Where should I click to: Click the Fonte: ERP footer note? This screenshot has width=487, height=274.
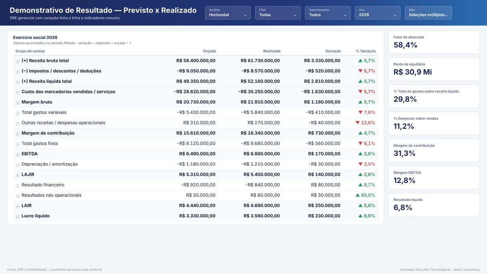click(x=54, y=270)
